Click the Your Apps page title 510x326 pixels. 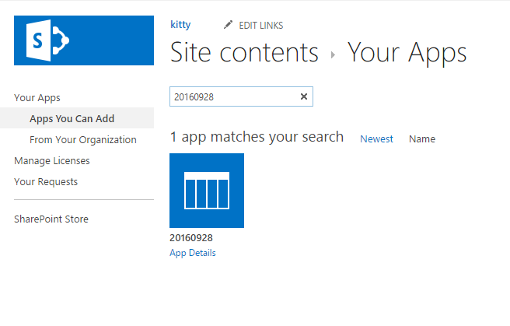407,53
